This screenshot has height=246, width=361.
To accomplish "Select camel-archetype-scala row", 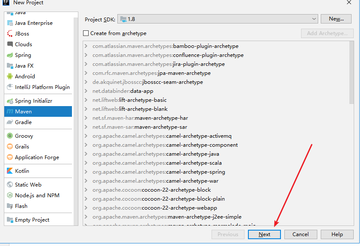I will (x=216, y=163).
